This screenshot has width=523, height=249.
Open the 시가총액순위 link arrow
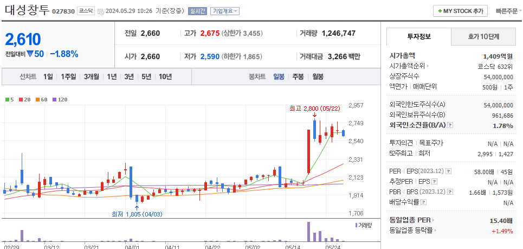(x=428, y=66)
